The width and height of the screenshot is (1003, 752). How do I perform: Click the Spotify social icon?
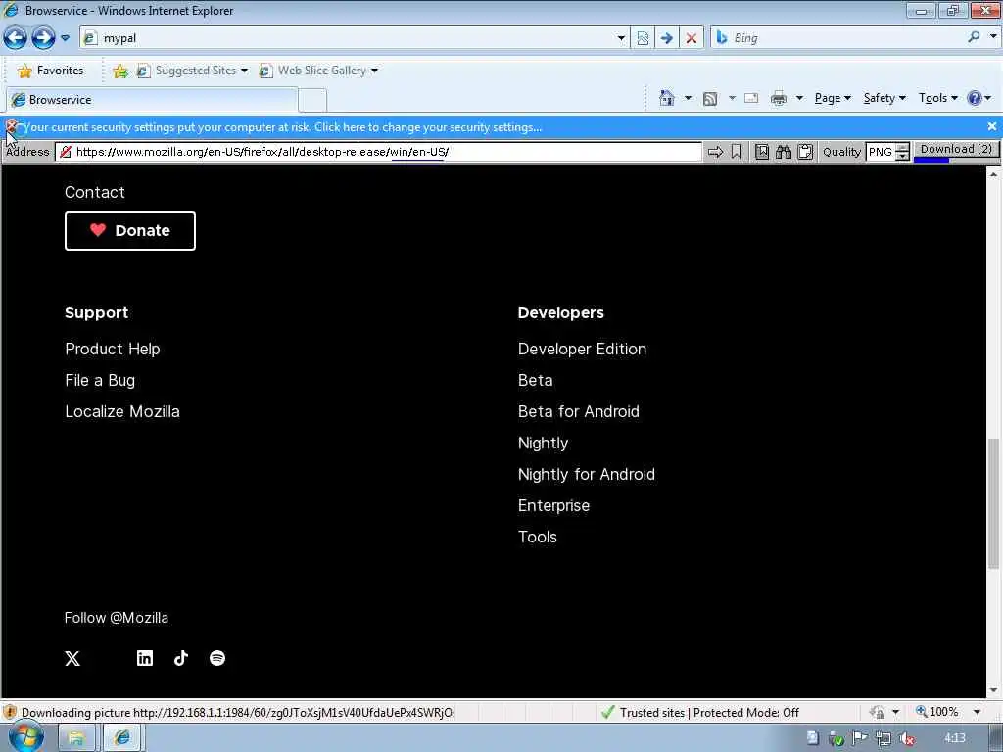217,658
